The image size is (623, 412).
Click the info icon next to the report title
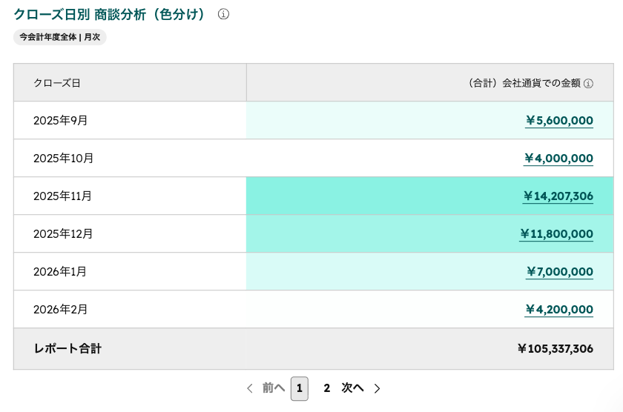click(x=223, y=14)
